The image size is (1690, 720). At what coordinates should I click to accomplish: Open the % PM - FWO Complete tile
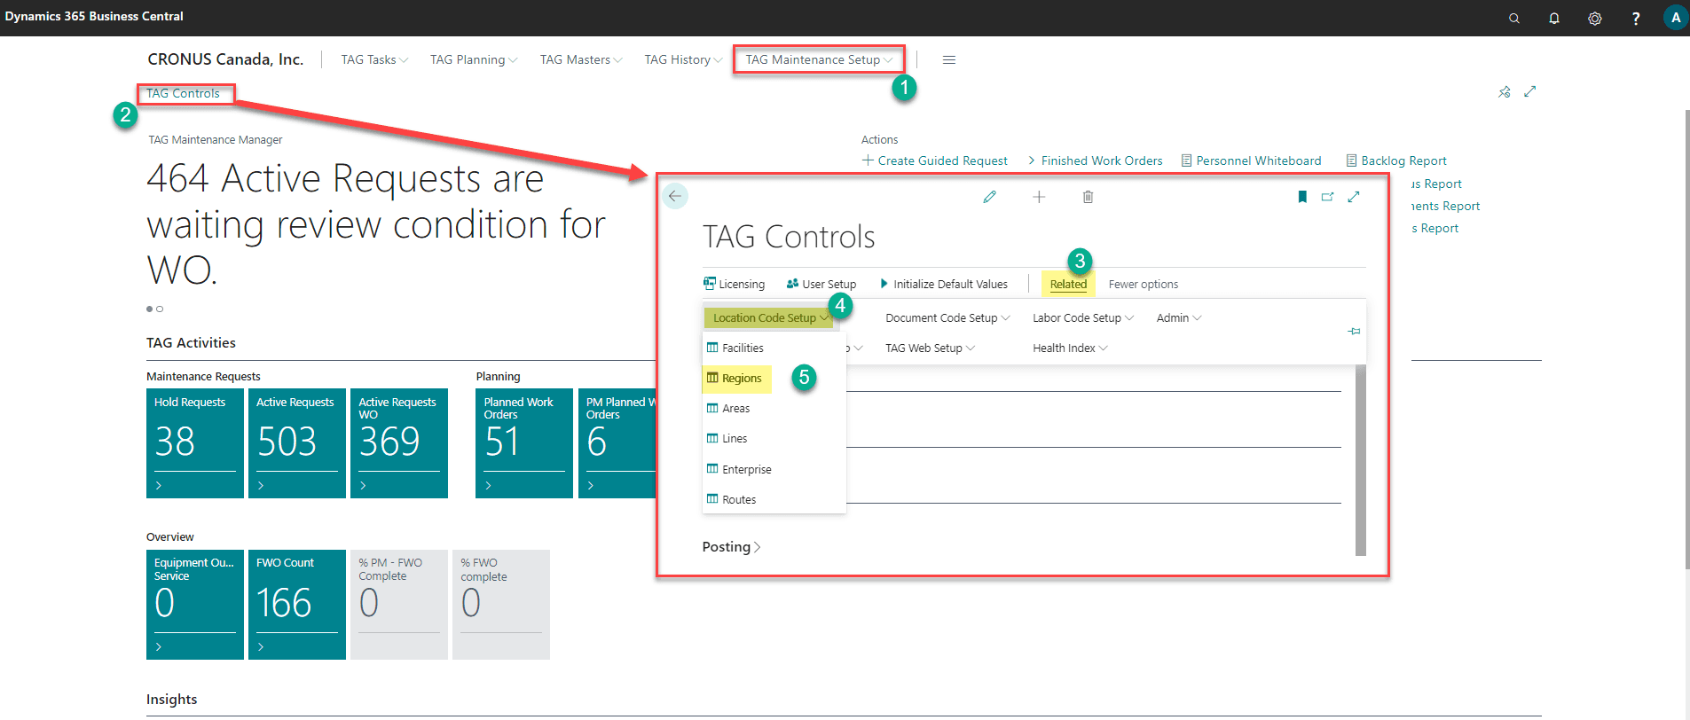[399, 605]
